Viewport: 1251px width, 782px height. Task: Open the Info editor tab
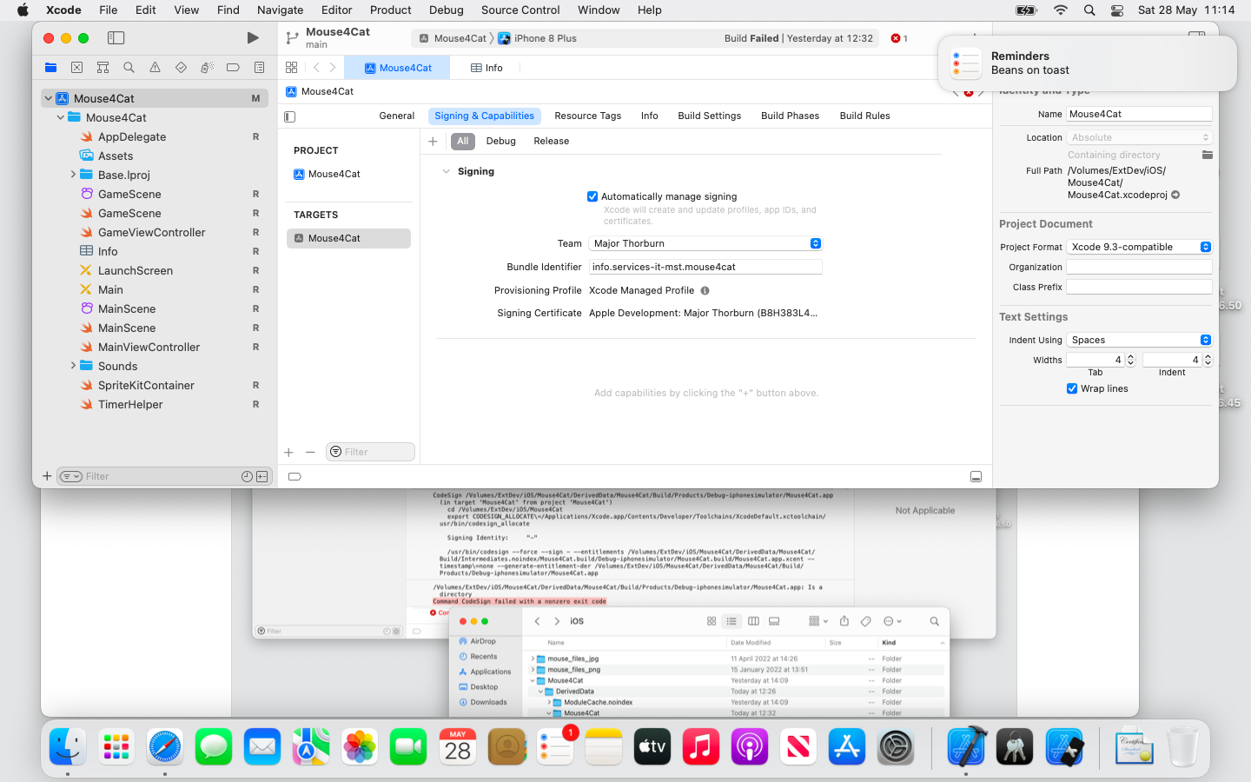(486, 68)
